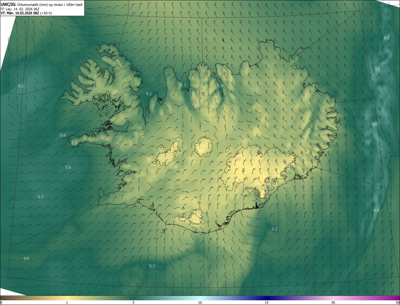Click the 6.1 value label on the map
The height and width of the screenshot is (305, 400).
click(21, 86)
